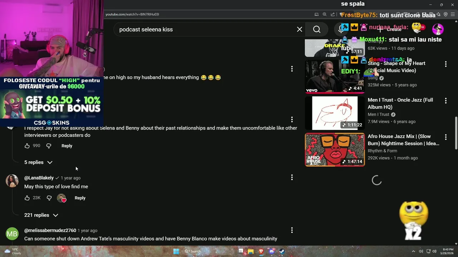Click the network status tray icon
The image size is (458, 257).
coord(428,251)
